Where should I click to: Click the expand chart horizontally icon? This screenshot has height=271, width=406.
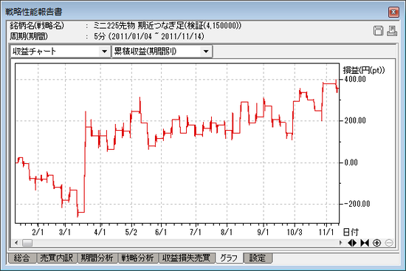(352, 243)
